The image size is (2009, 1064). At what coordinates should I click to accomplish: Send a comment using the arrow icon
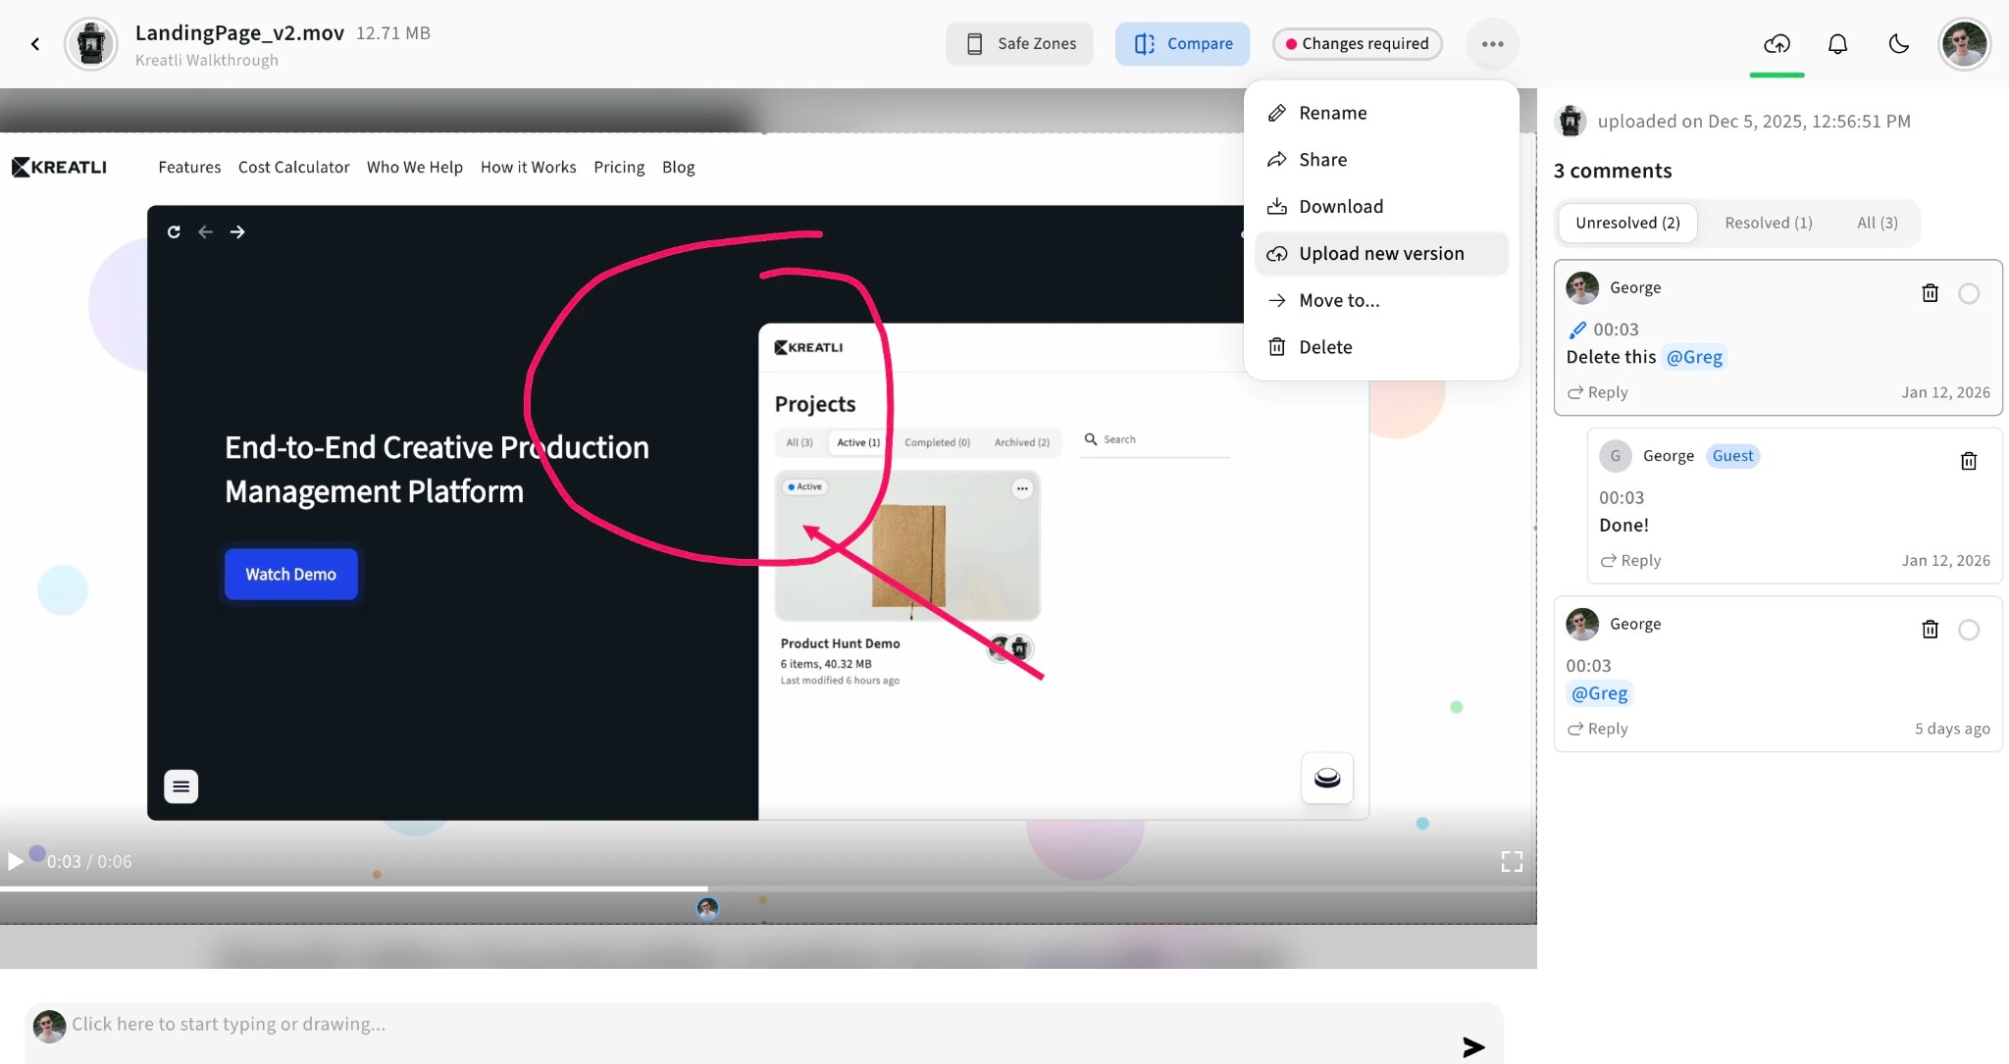point(1472,1046)
